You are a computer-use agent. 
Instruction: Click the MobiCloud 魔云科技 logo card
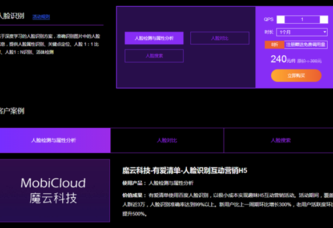(x=53, y=190)
